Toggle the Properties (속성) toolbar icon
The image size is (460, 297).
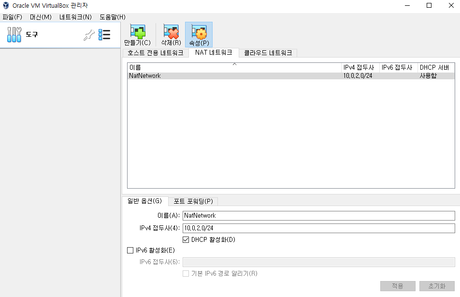click(199, 35)
